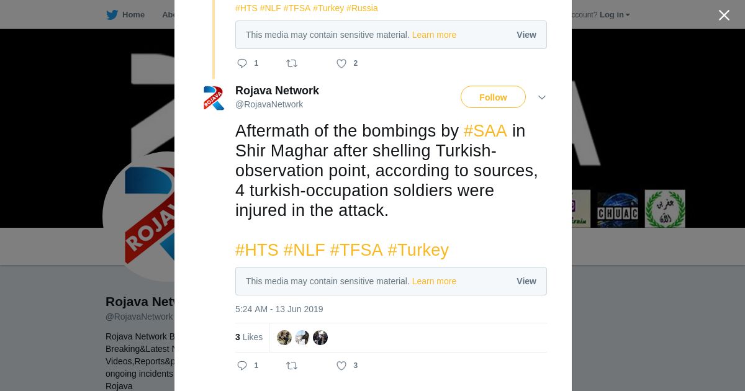The width and height of the screenshot is (745, 391).
Task: Like the upper tweet with 2 likes
Action: 341,63
